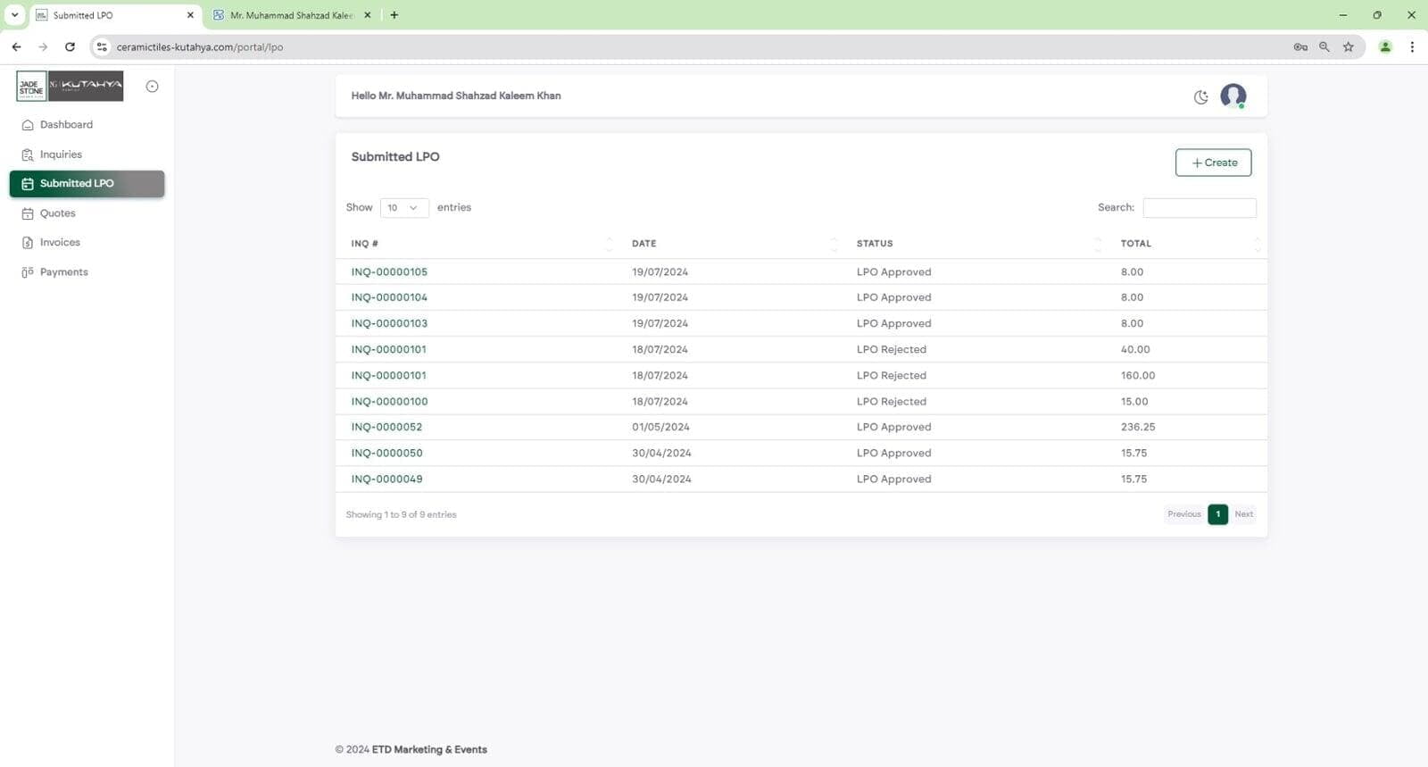
Task: Open the Show entries count dropdown
Action: pyautogui.click(x=404, y=208)
